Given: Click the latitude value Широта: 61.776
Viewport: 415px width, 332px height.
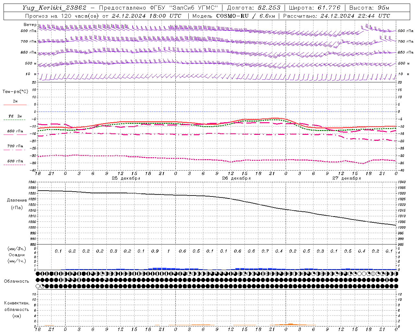Looking at the screenshot, I should pos(314,8).
